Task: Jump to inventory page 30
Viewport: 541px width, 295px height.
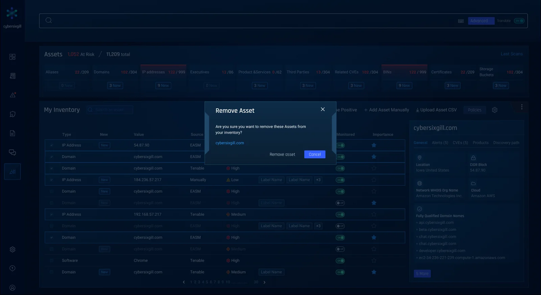Action: pyautogui.click(x=256, y=282)
